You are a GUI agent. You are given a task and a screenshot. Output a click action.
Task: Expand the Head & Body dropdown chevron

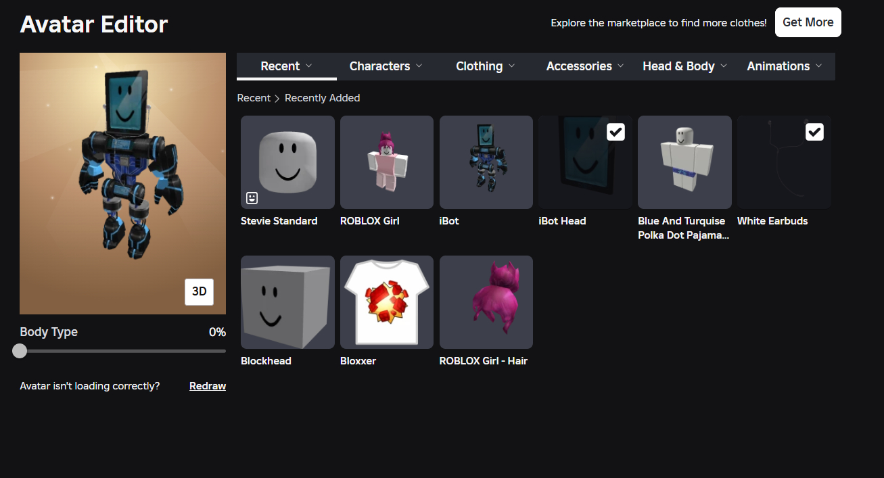tap(724, 66)
